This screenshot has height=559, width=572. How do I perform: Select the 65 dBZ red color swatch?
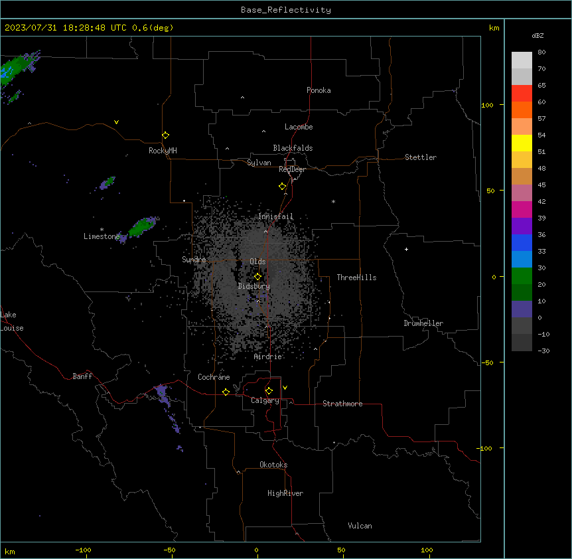(522, 93)
